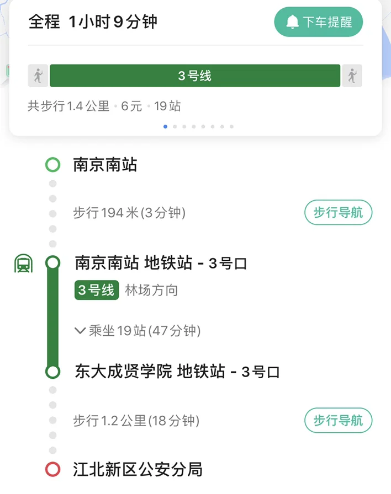Tap the station circle at 东大成贤学院 地铁站
Viewport: 391px width, 494px height.
52,372
